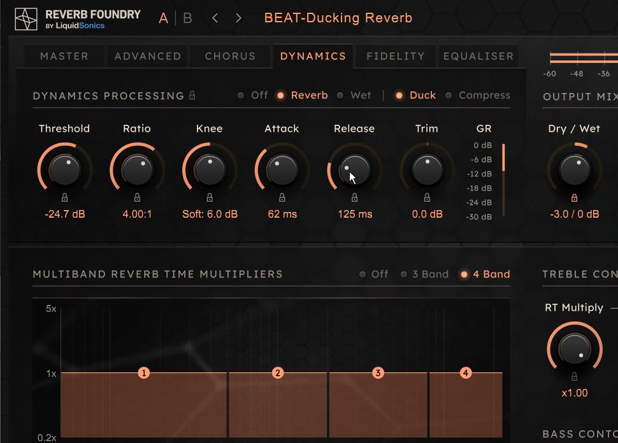Toggle lock under Attack knob

282,197
